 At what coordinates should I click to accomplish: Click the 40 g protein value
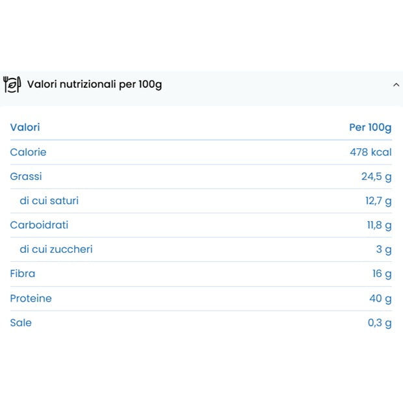click(380, 298)
